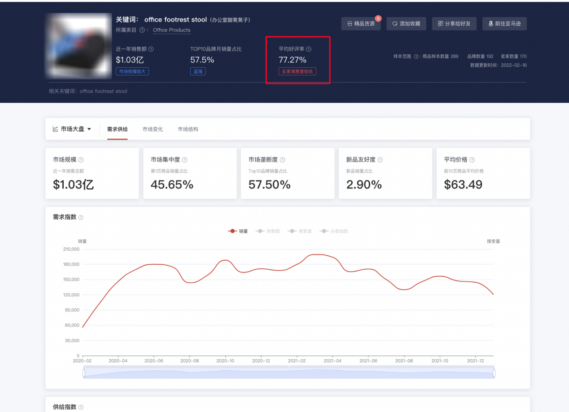Click the 卖家数量 170 text
Viewport: 569px width, 412px height.
pyautogui.click(x=514, y=57)
